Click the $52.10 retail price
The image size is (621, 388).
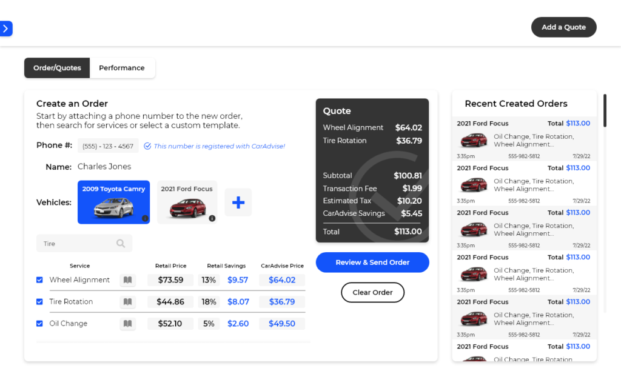(170, 324)
